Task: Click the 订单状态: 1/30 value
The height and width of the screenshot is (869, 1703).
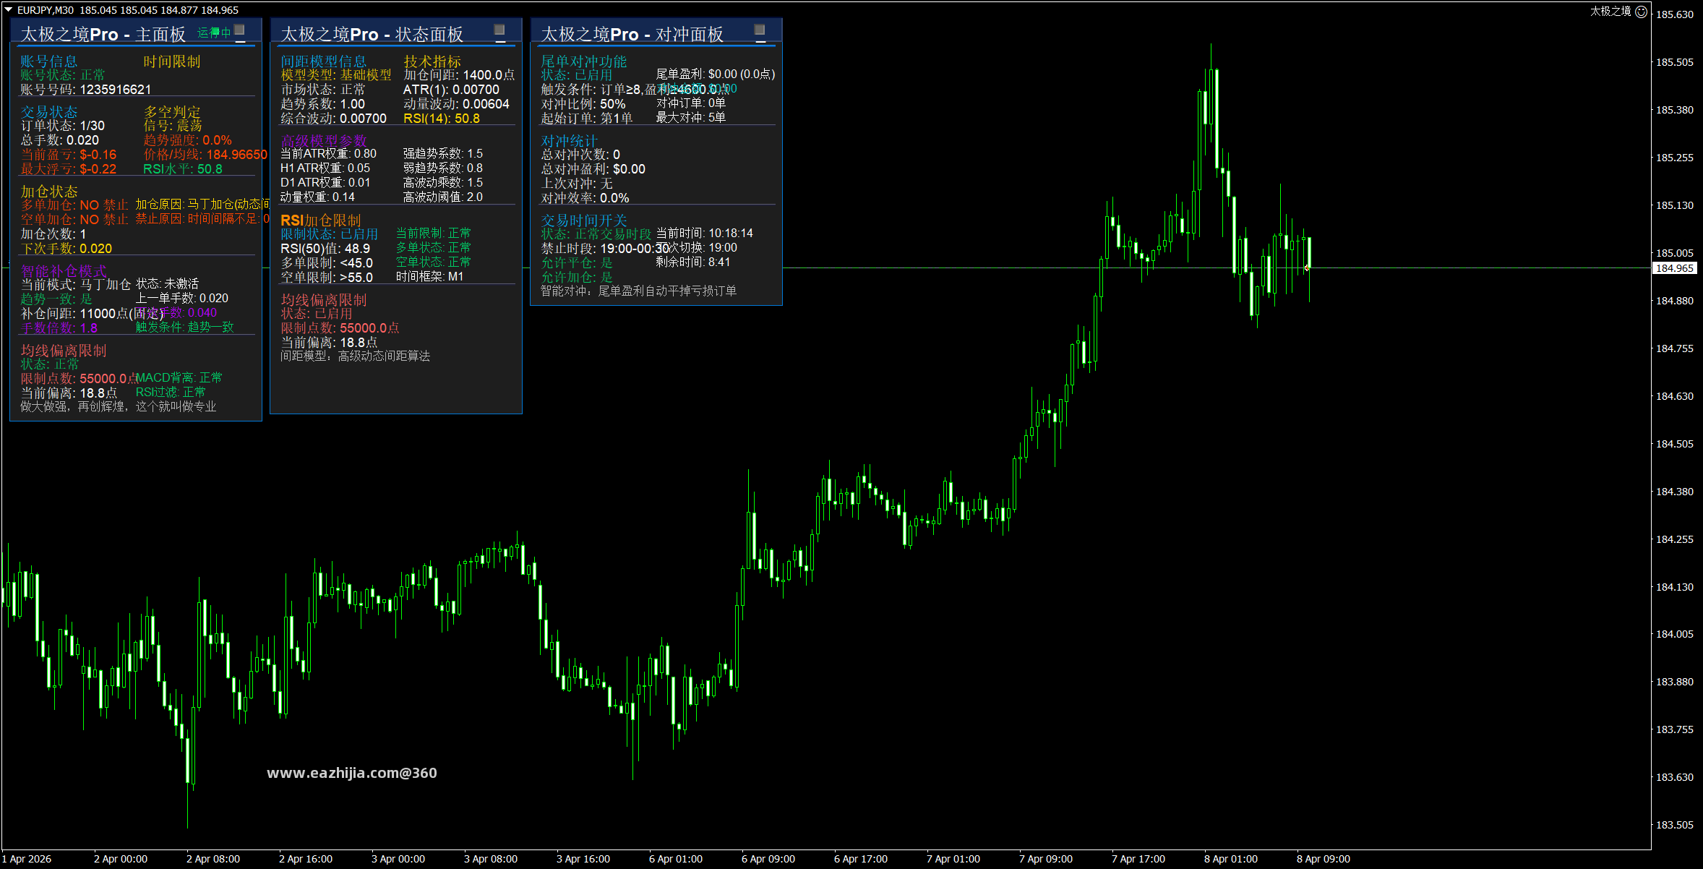Action: click(x=63, y=126)
